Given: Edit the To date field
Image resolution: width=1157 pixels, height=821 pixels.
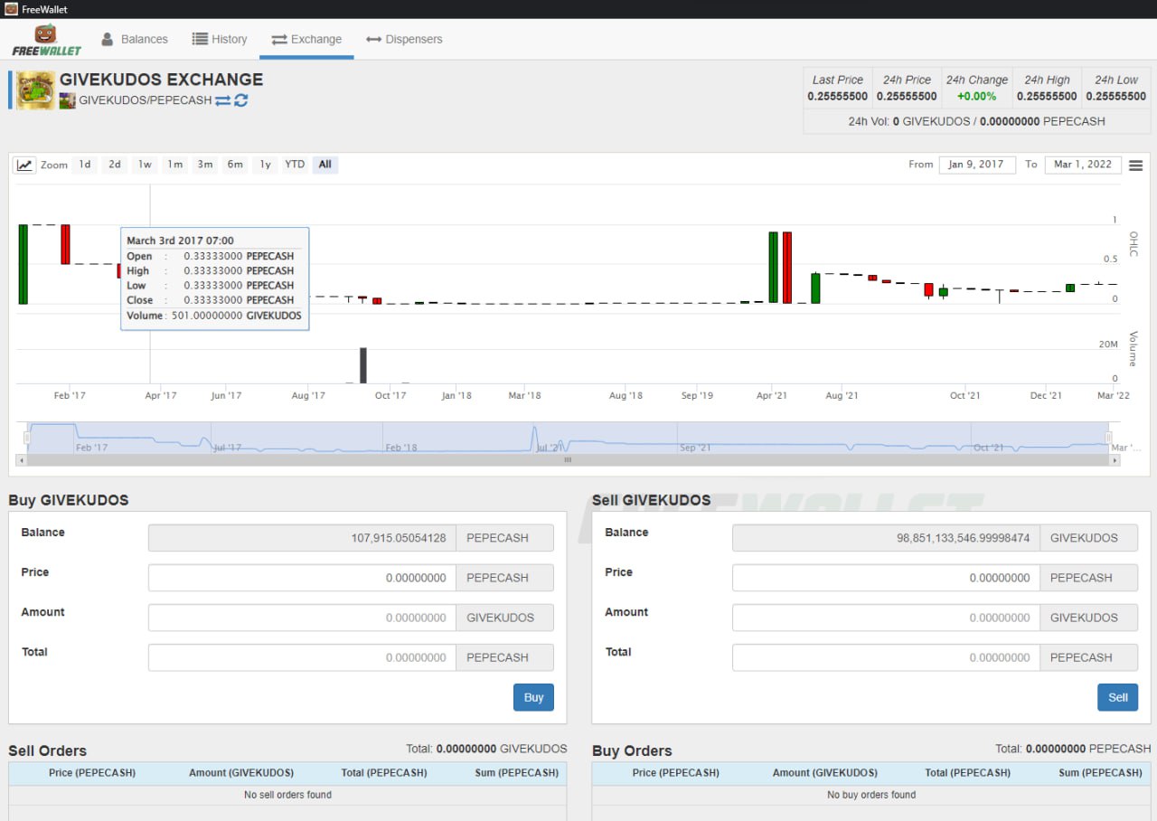Looking at the screenshot, I should click(1083, 165).
